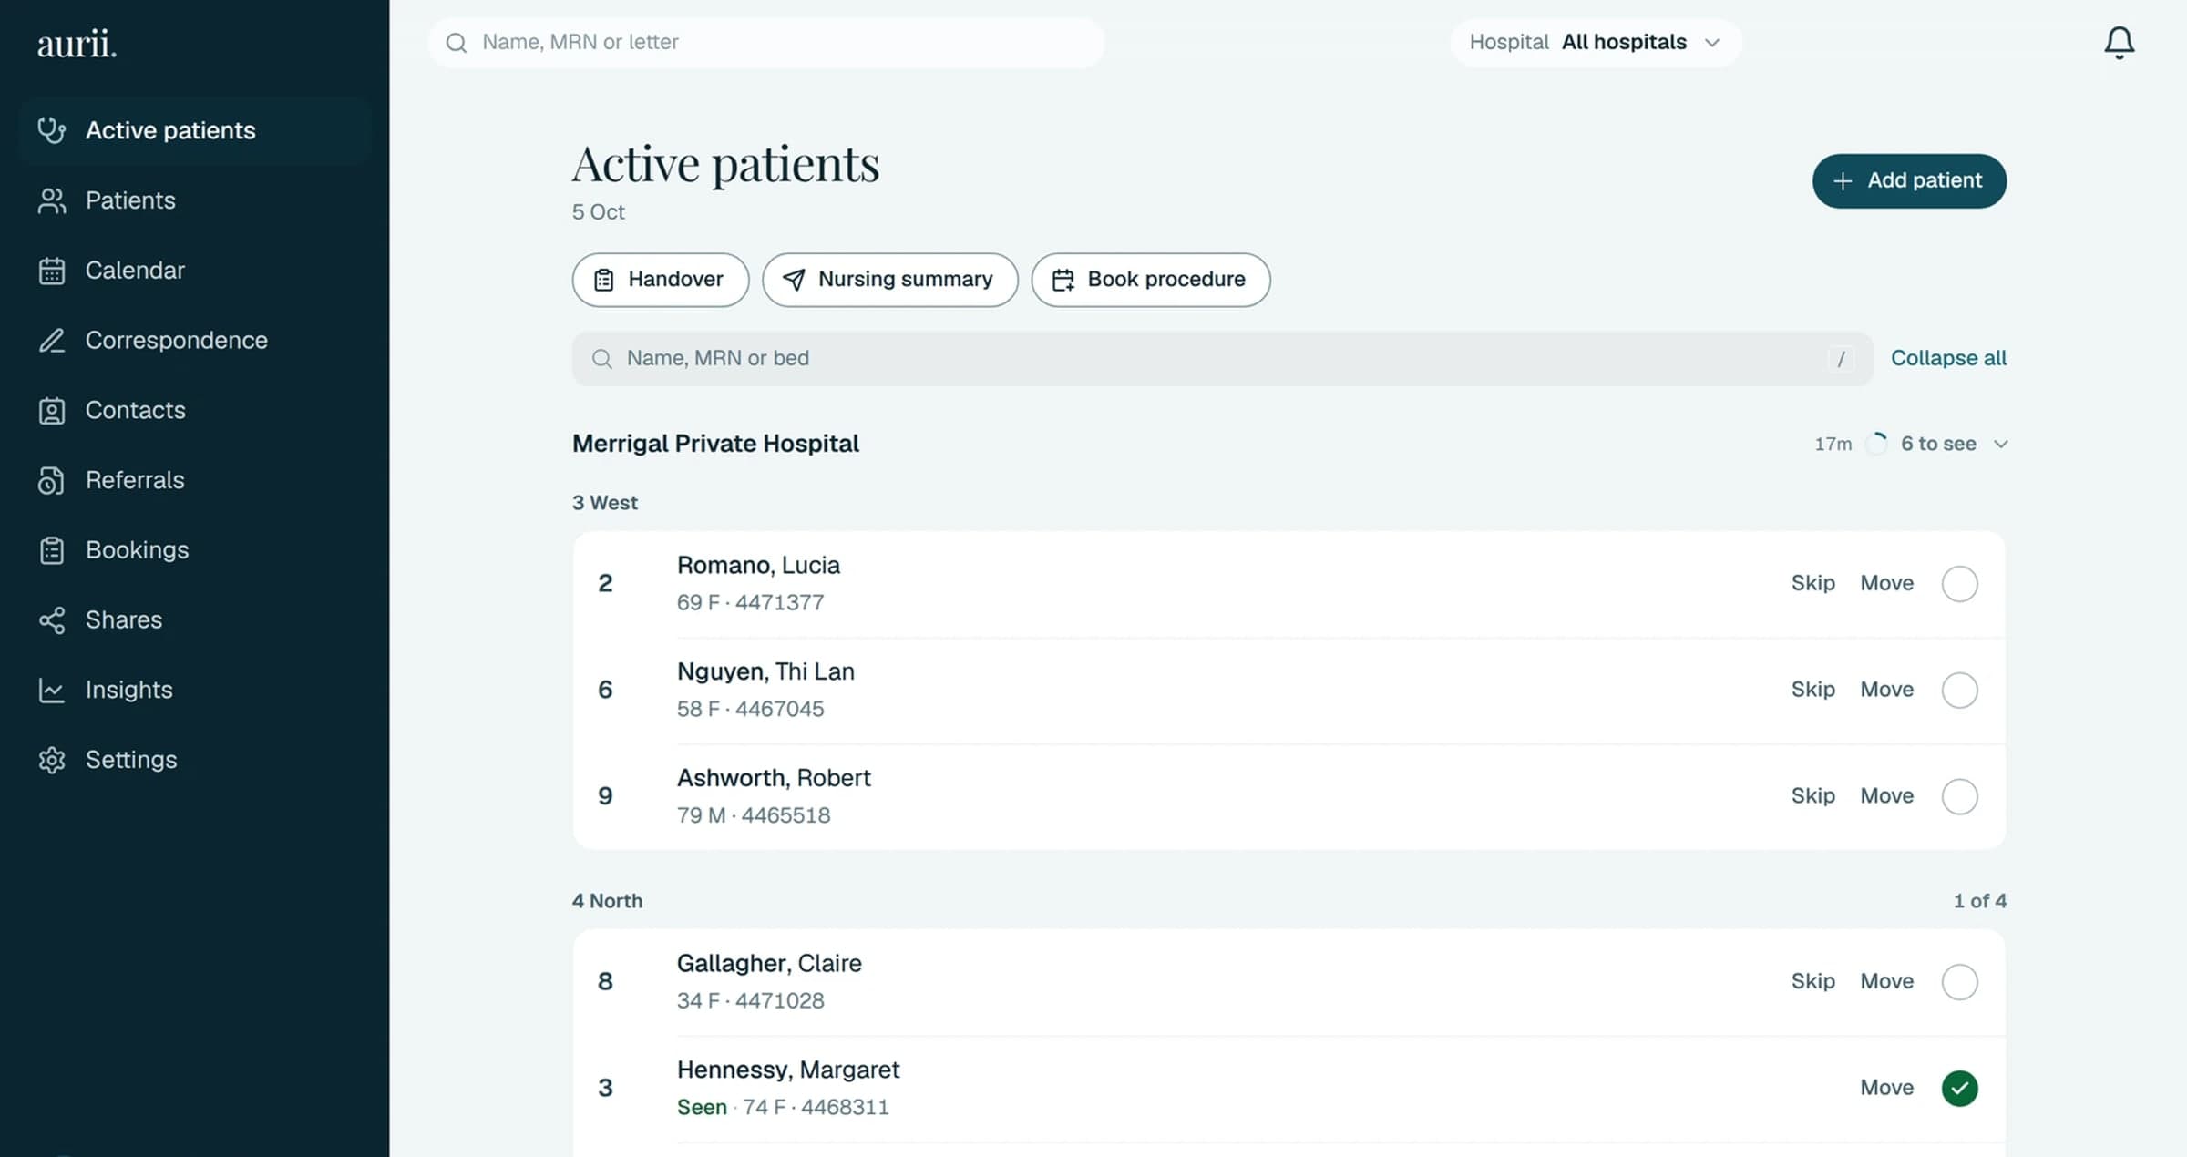Click the Contacts icon in sidebar
The height and width of the screenshot is (1157, 2187).
pyautogui.click(x=52, y=410)
